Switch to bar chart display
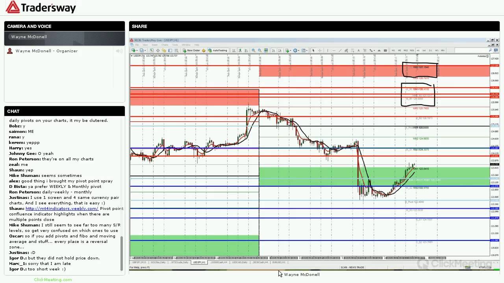The width and height of the screenshot is (504, 283). pyautogui.click(x=234, y=50)
